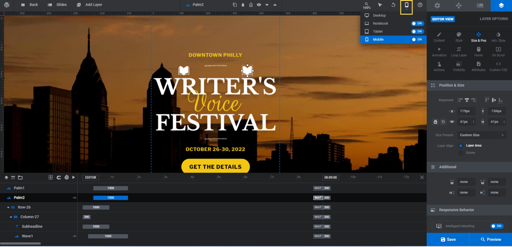Select the Notebook device option
The width and height of the screenshot is (512, 247).
(380, 23)
